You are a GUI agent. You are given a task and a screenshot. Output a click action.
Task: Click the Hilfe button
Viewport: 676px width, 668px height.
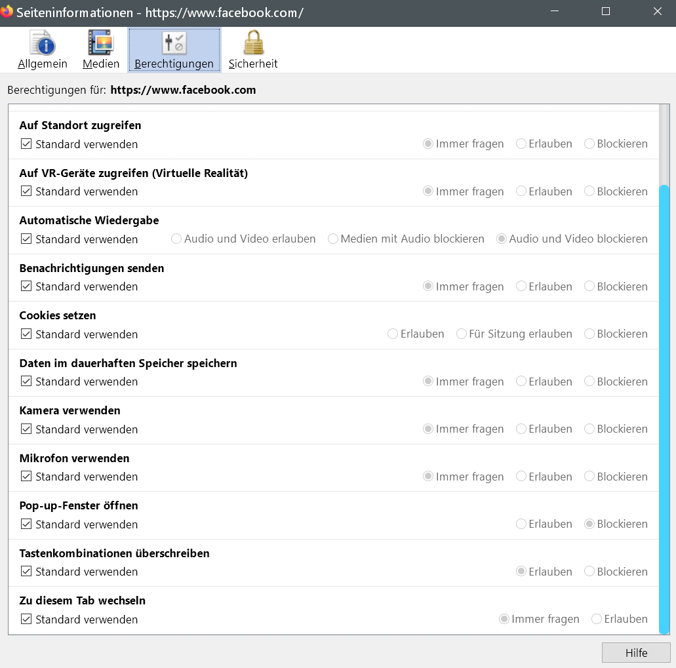(x=635, y=653)
